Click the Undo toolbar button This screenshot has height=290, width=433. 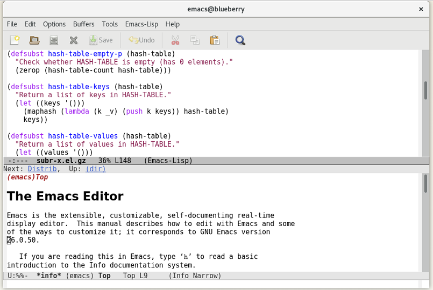(141, 40)
